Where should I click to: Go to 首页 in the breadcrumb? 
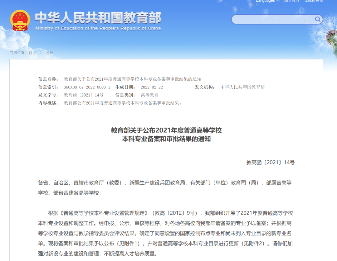[32, 53]
